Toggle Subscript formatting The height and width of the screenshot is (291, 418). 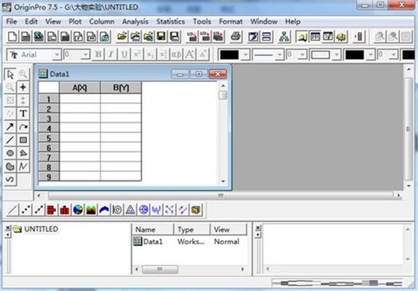coord(150,54)
